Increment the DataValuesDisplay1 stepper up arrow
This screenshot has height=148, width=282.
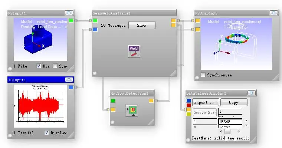tap(247, 121)
